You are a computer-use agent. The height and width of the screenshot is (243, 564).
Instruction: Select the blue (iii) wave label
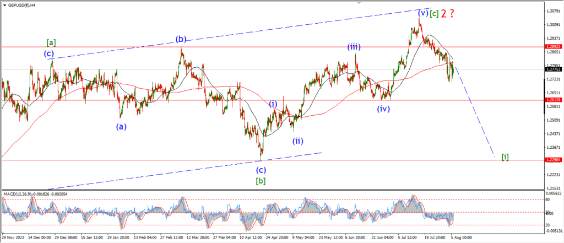tap(354, 47)
